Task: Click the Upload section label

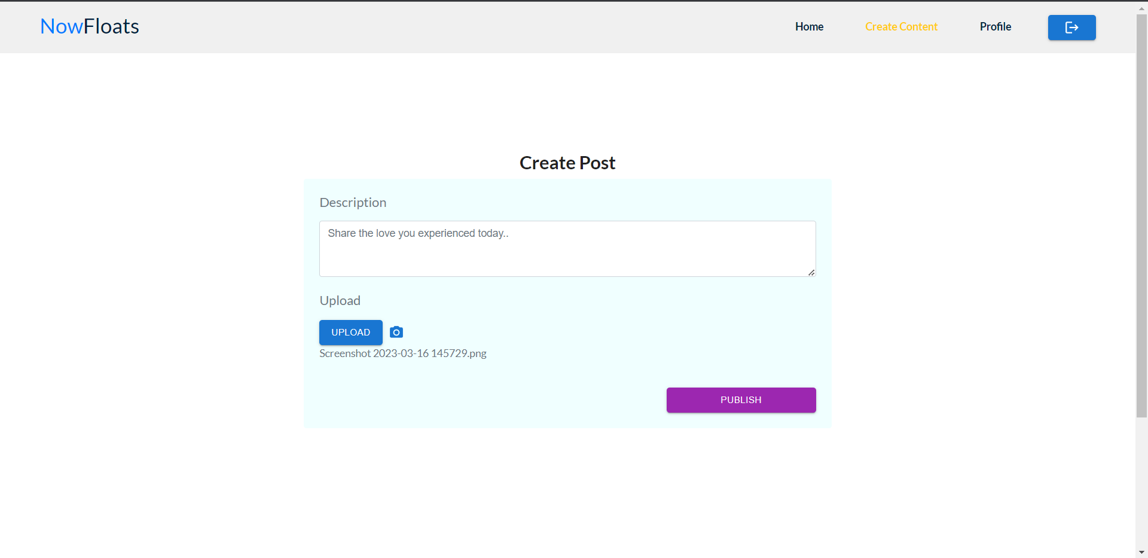Action: (340, 300)
